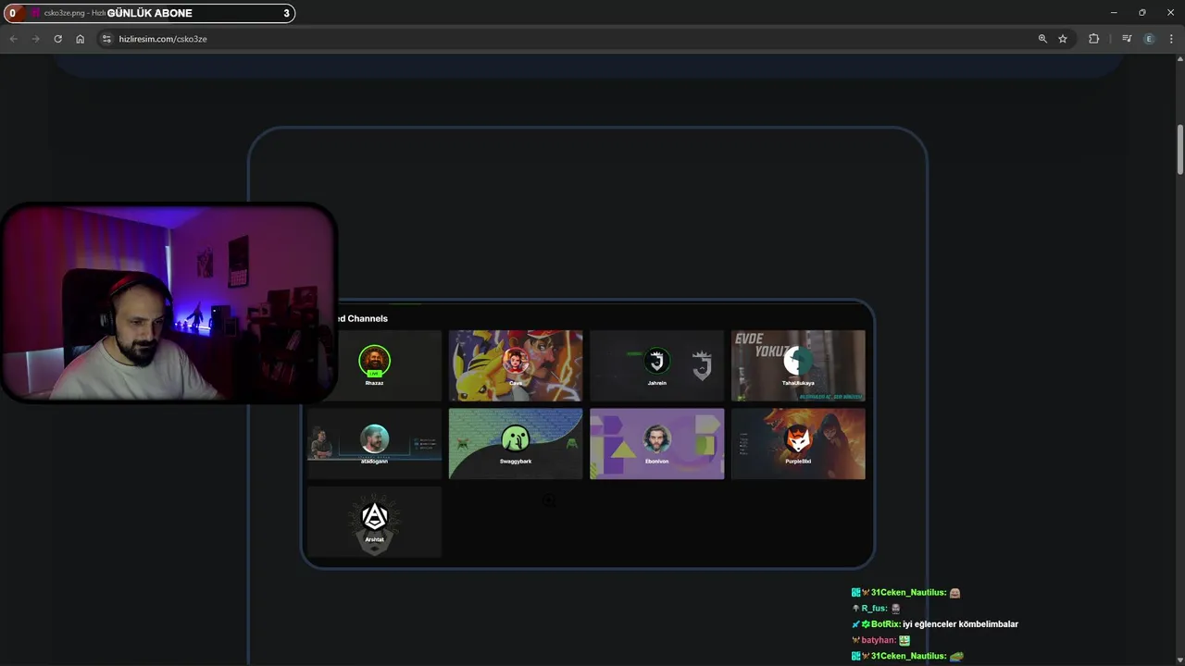The image size is (1185, 666).
Task: View site information icon beside the URL
Action: pos(106,39)
